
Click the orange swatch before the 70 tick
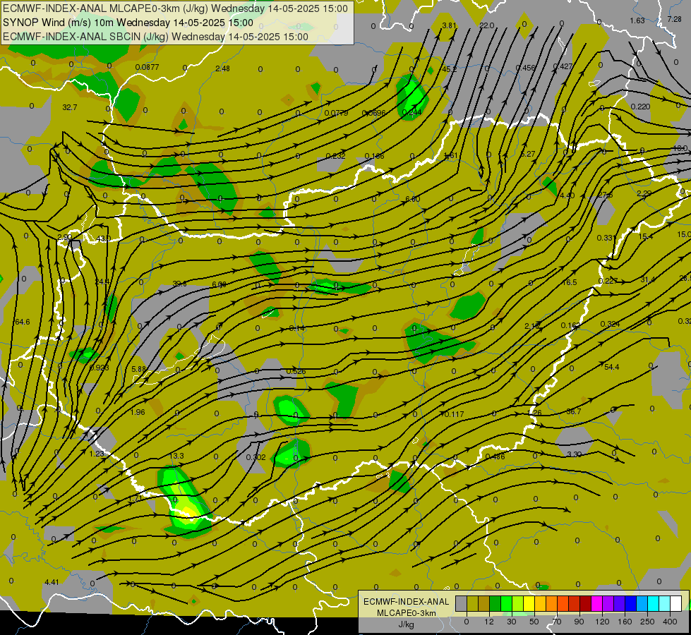point(551,603)
